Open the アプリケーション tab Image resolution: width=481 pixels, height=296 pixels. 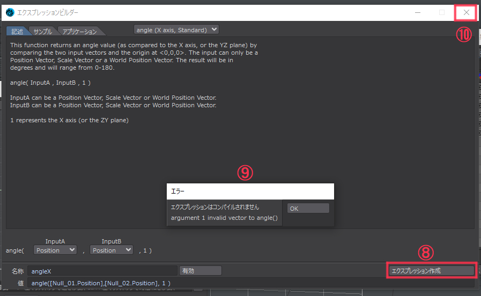click(x=79, y=31)
